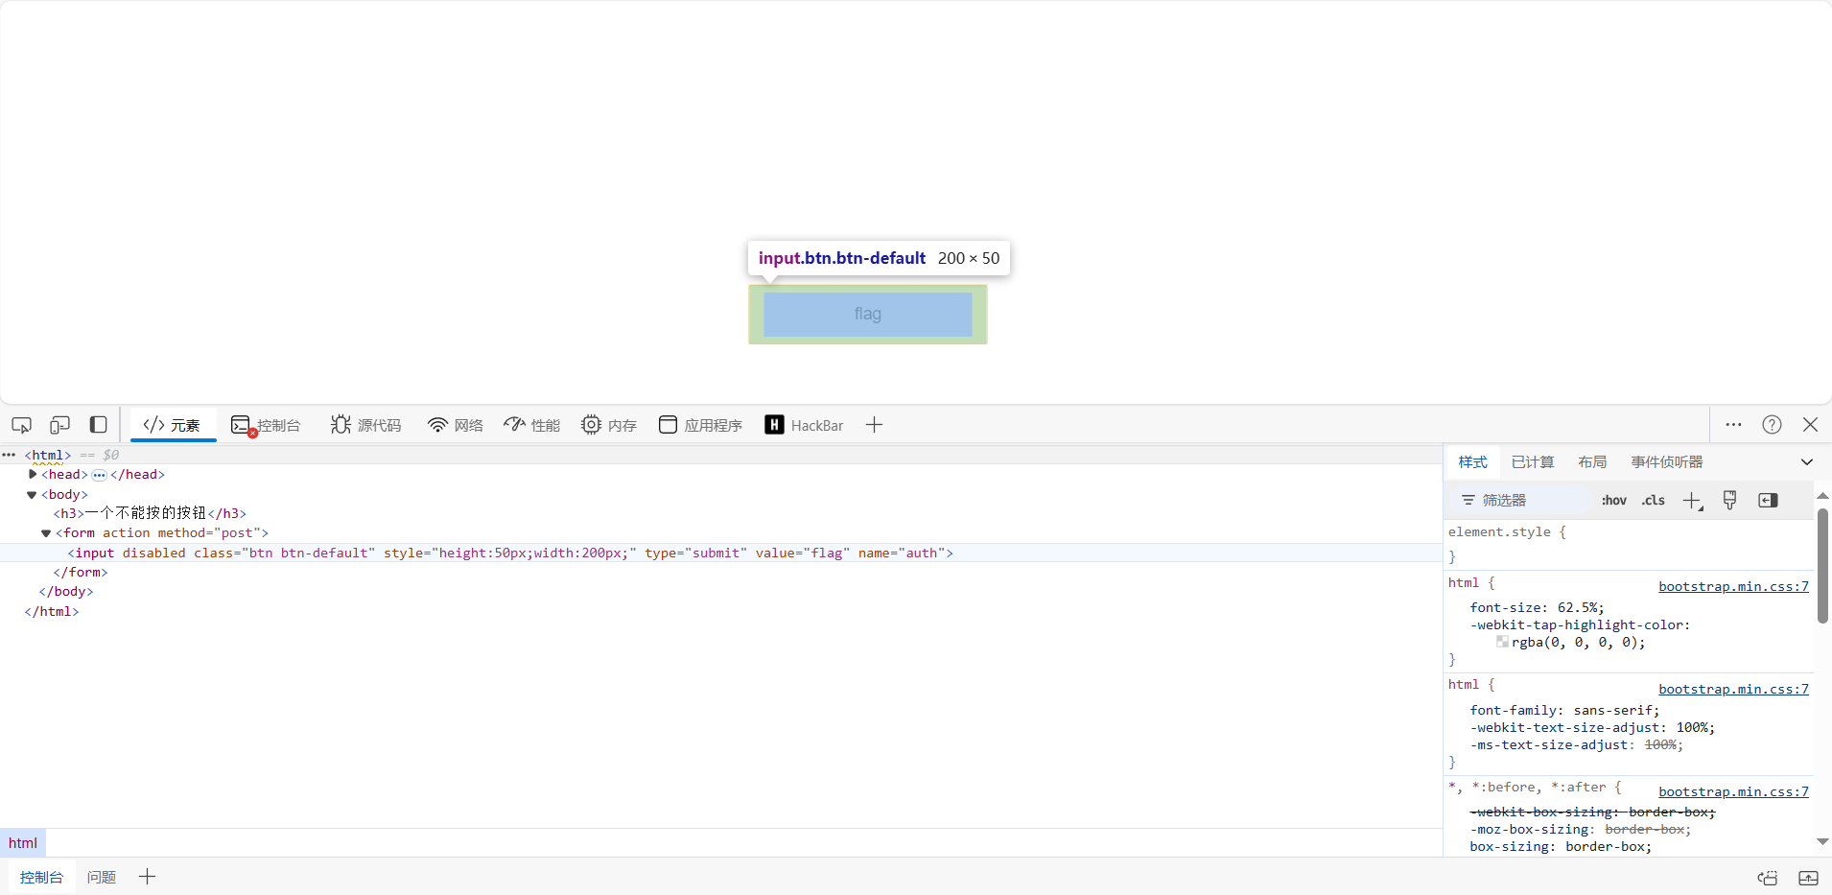Click the rendering emulation brush icon
The width and height of the screenshot is (1832, 895).
click(1729, 500)
